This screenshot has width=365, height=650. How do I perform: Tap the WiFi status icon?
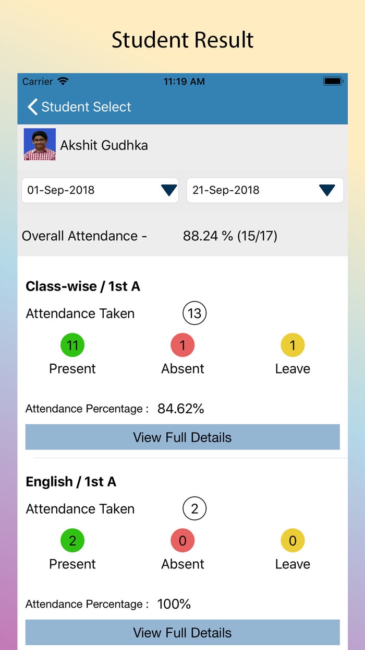pyautogui.click(x=63, y=82)
